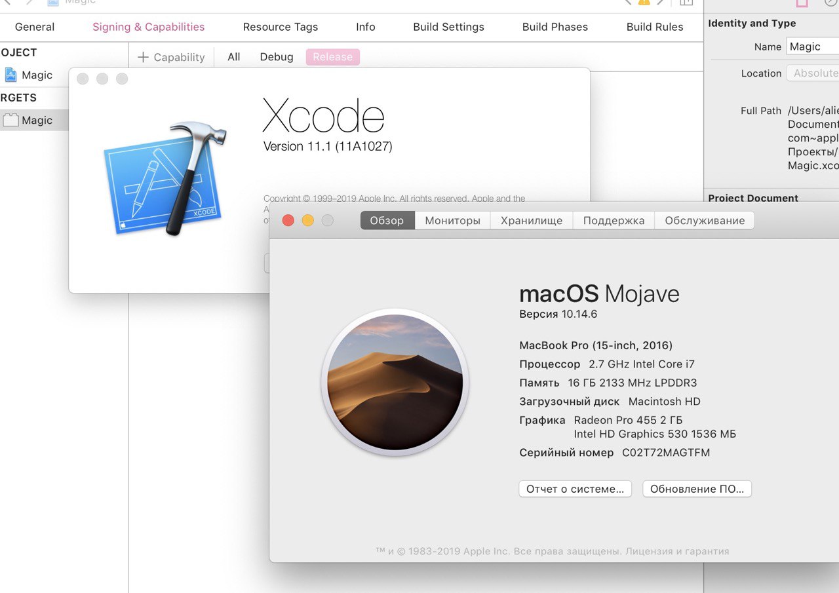Screen dimensions: 839x593
Task: Click the Версия 10.14.6 text
Action: click(x=558, y=314)
